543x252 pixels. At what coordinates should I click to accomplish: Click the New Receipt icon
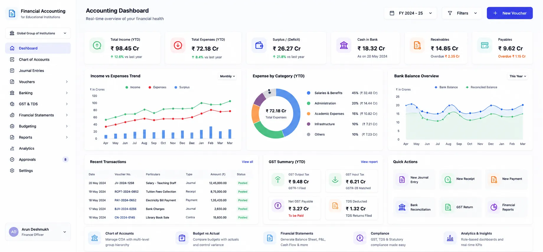[x=448, y=179]
